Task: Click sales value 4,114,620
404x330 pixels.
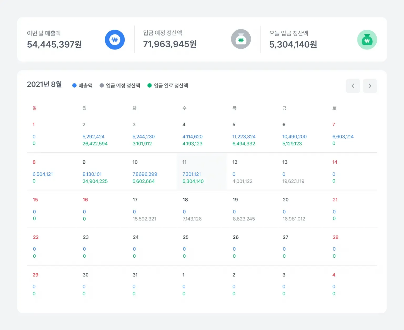Action: tap(193, 137)
